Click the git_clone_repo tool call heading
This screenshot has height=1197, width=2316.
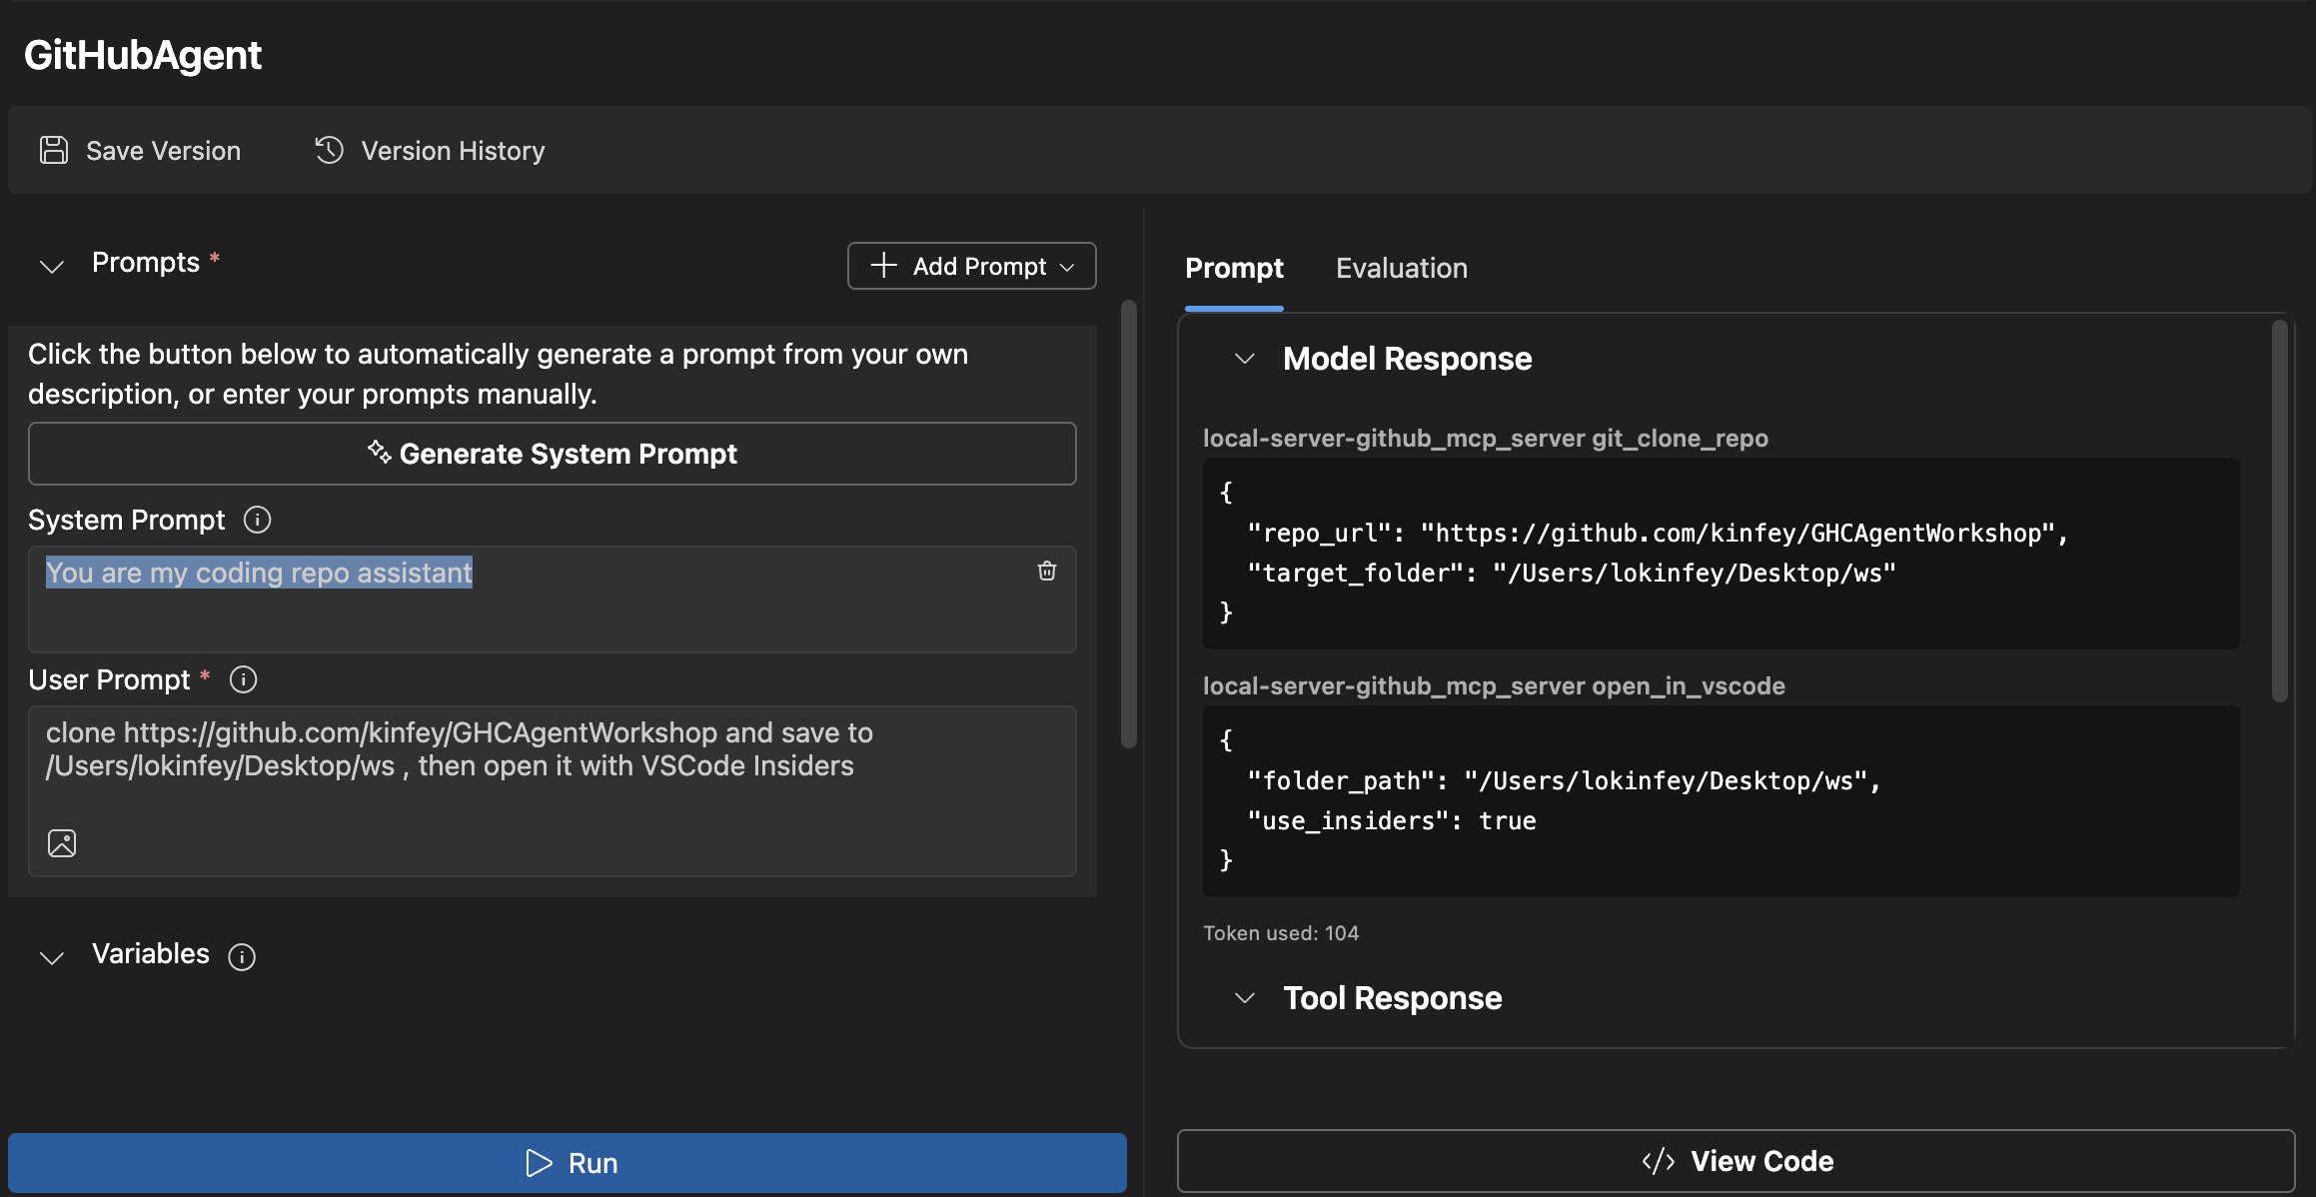coord(1486,438)
